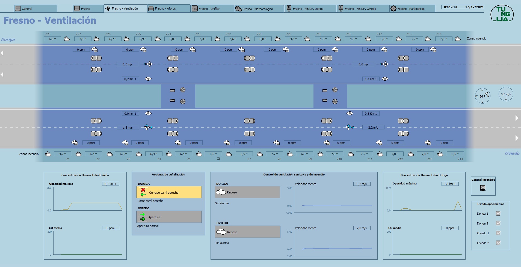Screen dimensions: 521x267
Task: Toggle the Oviedo 2 opacimeter checkbox
Action: pos(498,243)
